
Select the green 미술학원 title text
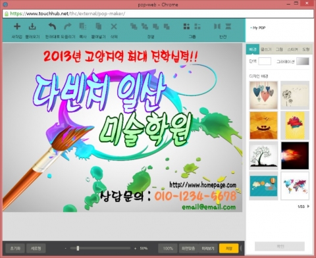click(146, 129)
